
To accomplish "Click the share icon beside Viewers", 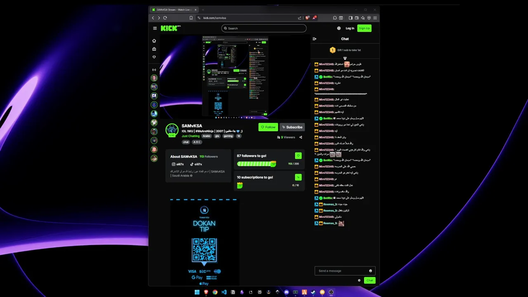I will (x=301, y=137).
